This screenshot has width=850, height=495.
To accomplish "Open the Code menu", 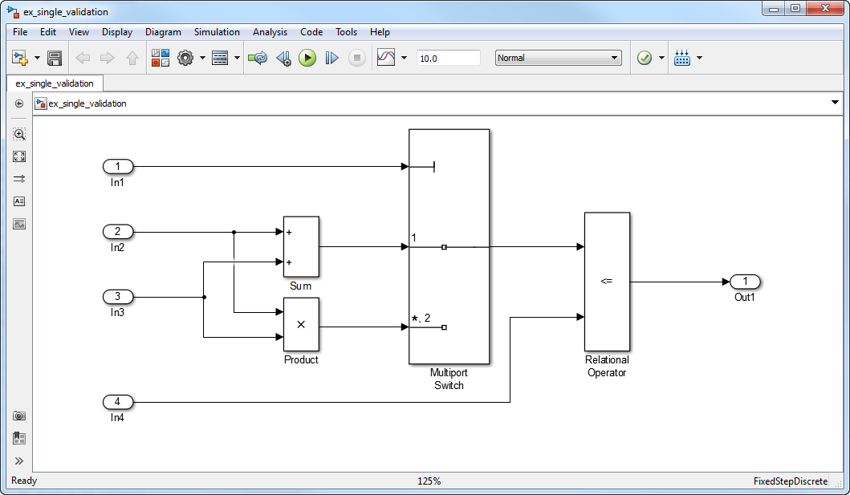I will click(x=311, y=32).
